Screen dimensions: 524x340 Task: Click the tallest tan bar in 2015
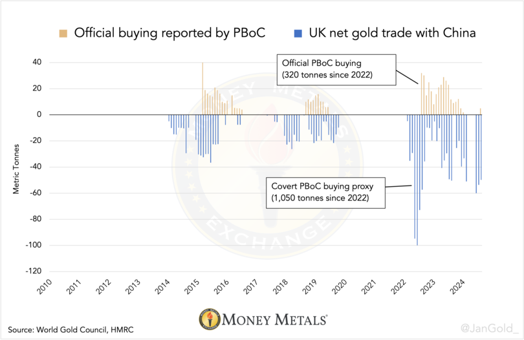click(202, 89)
